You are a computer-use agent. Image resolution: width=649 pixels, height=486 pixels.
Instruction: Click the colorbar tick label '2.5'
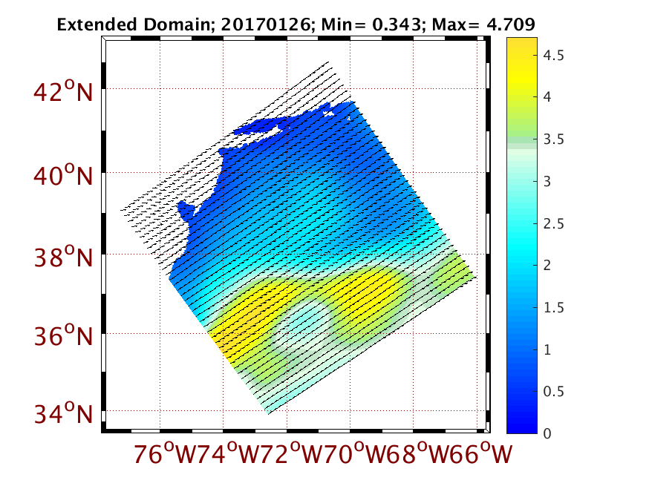pos(553,224)
